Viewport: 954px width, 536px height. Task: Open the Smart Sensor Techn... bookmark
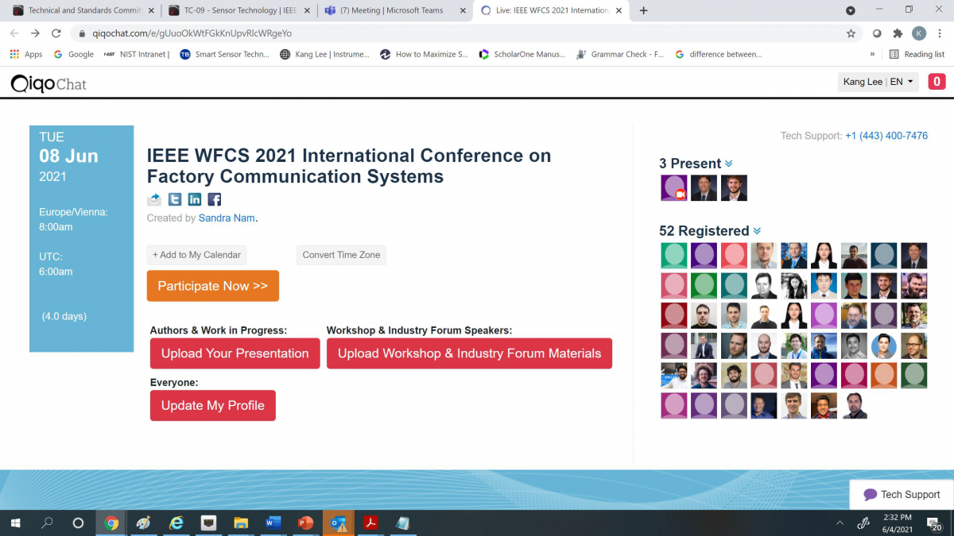pos(225,54)
